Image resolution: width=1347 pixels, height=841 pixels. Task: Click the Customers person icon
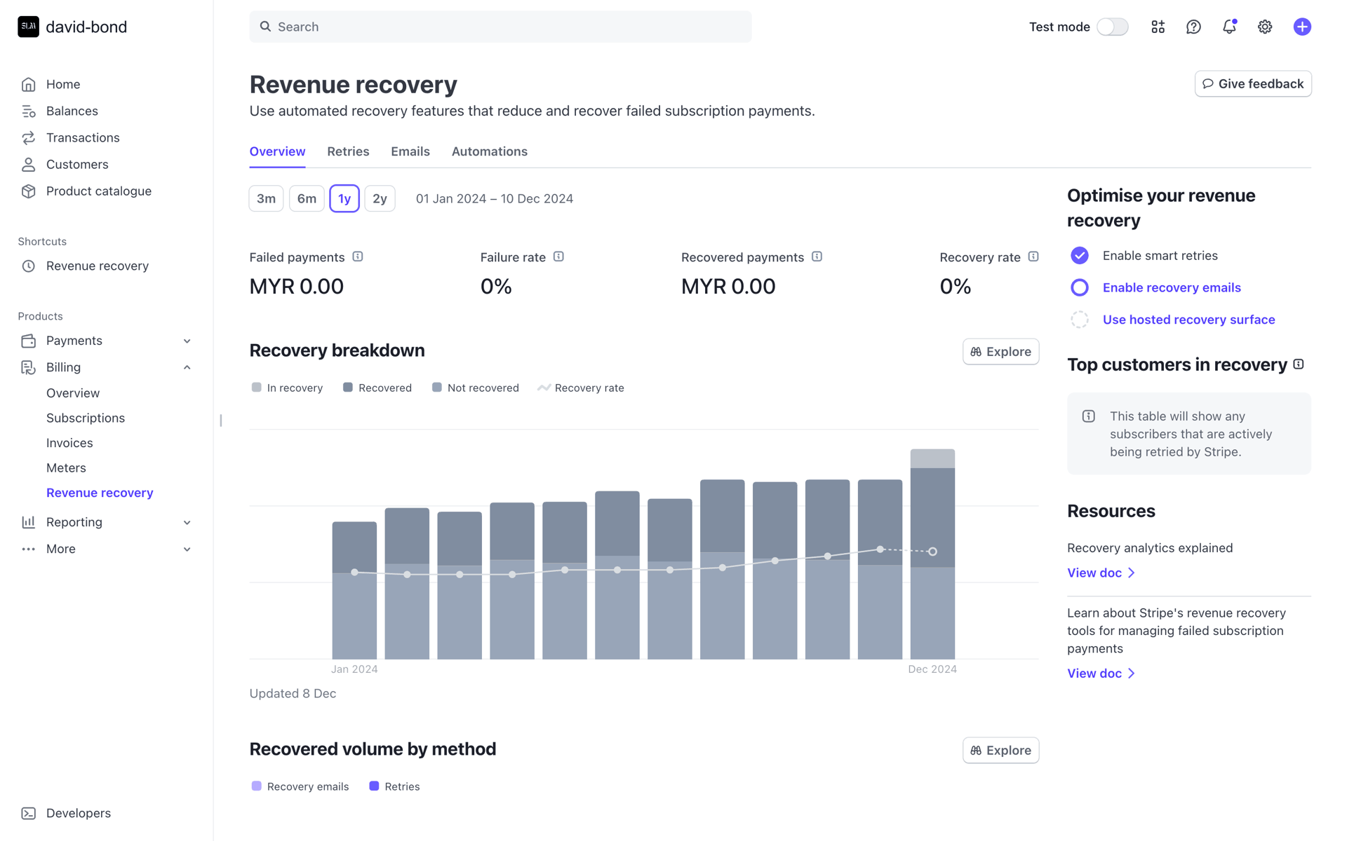point(28,164)
